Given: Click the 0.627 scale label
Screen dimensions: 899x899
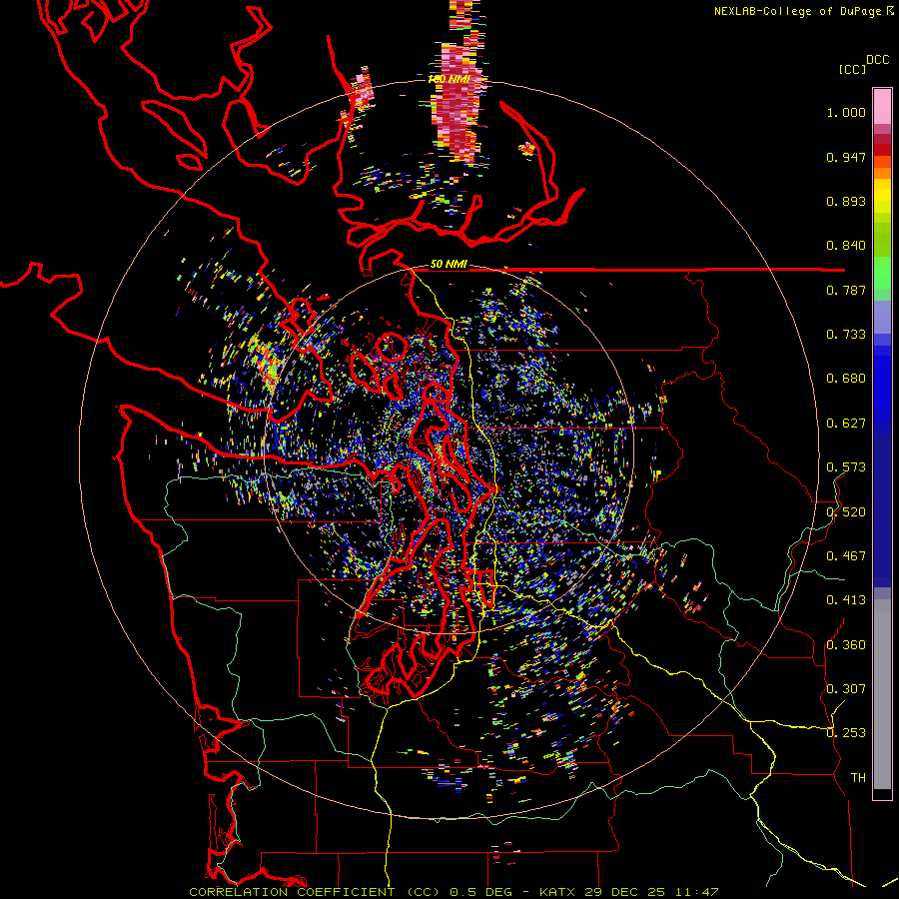Looking at the screenshot, I should [846, 424].
